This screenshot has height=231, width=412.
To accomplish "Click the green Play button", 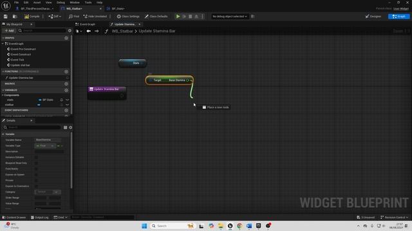I will click(178, 17).
